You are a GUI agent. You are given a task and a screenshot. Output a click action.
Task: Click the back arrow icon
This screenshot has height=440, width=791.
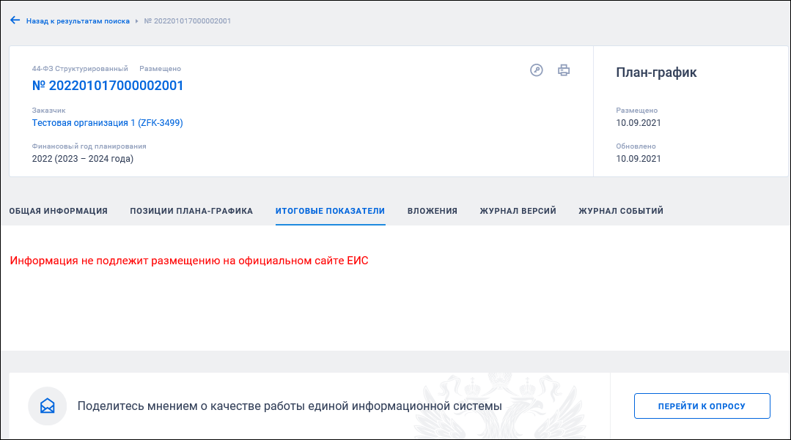point(15,20)
